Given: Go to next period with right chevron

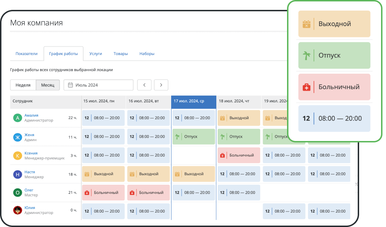Looking at the screenshot, I should coord(161,85).
